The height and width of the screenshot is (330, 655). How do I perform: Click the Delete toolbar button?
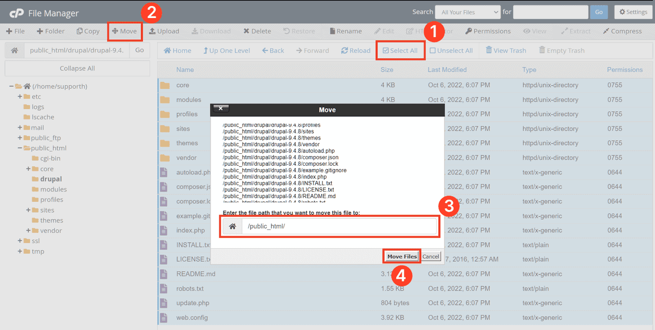click(x=257, y=31)
